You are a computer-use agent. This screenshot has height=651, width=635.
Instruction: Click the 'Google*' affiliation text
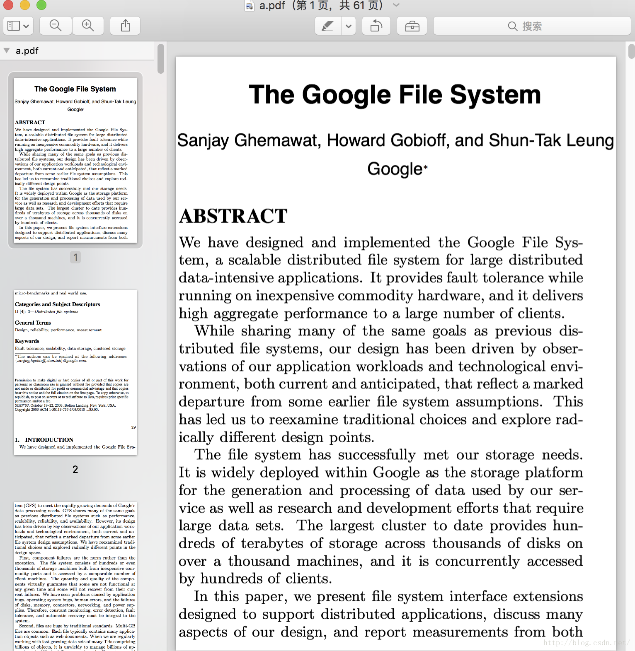[x=397, y=169]
